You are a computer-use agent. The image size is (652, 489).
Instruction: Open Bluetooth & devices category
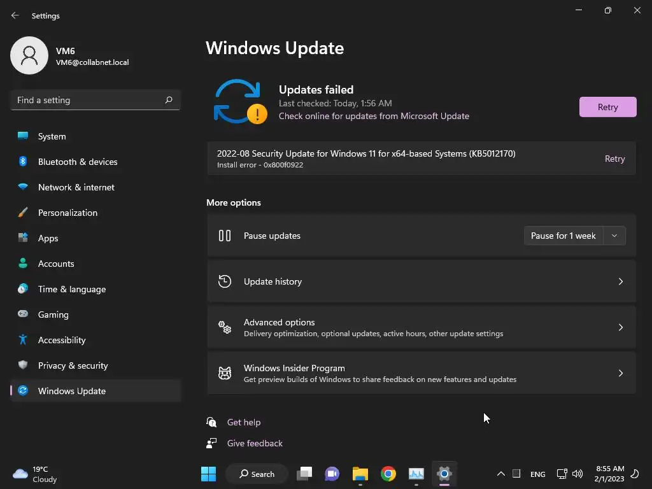tap(96, 162)
